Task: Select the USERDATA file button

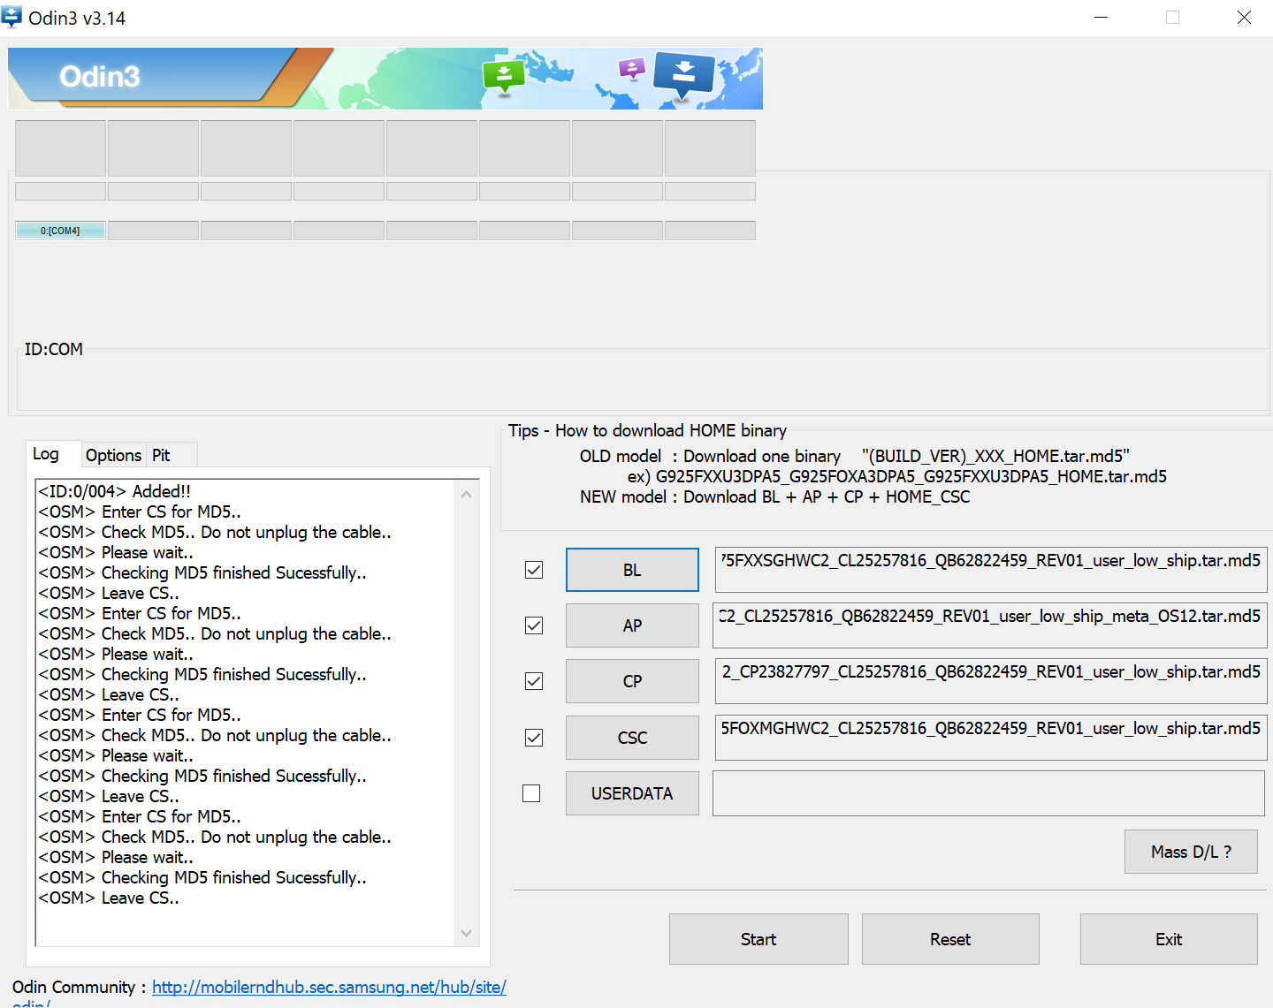Action: [x=632, y=793]
